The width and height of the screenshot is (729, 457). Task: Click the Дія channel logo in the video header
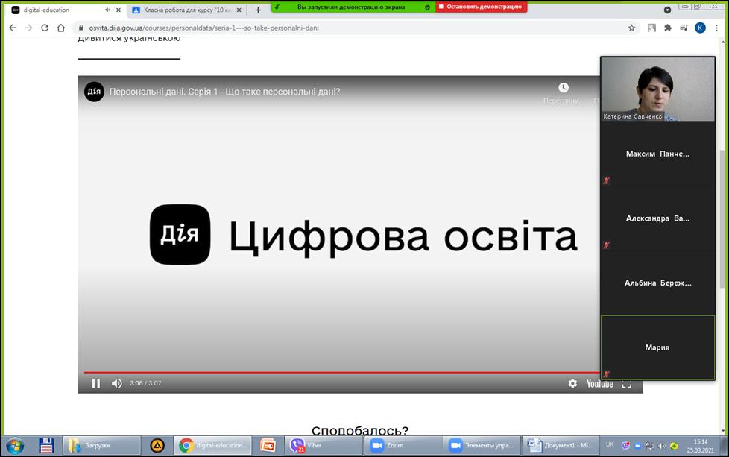click(x=94, y=92)
